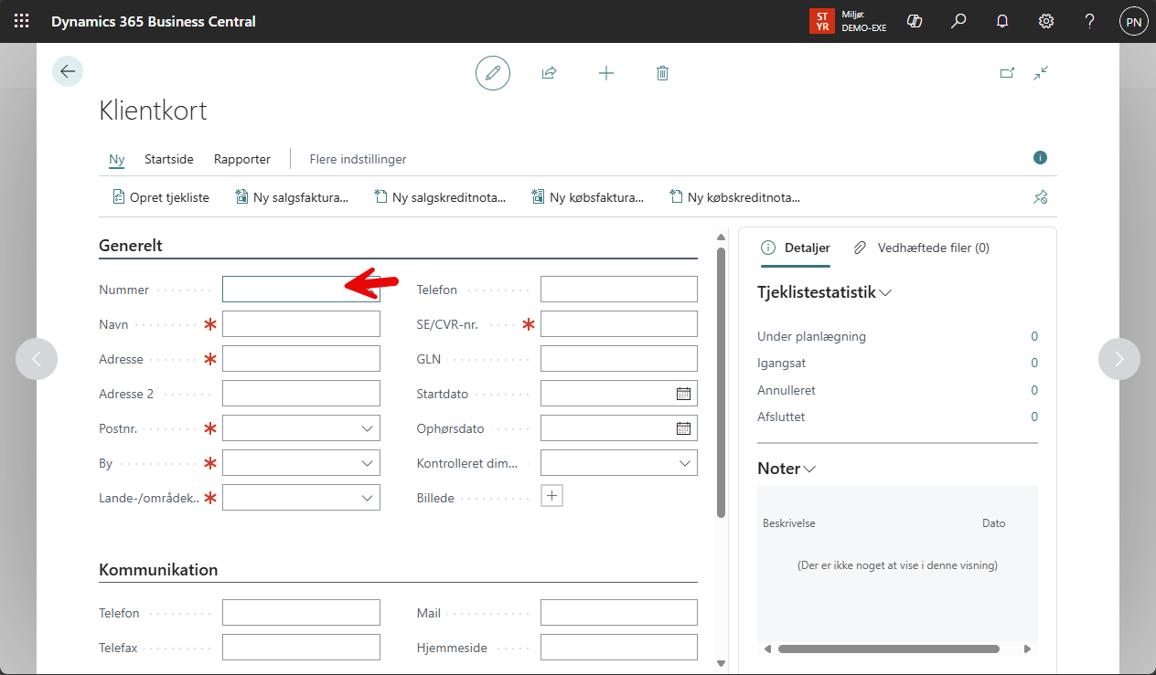Open page in new window icon
Screen dimensions: 1156x675
pyautogui.click(x=1007, y=73)
